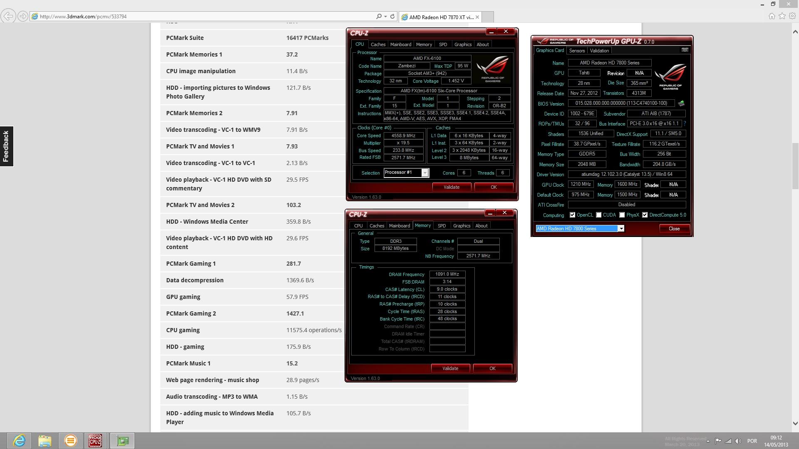The height and width of the screenshot is (449, 799).
Task: Open the browser home icon
Action: 772,16
